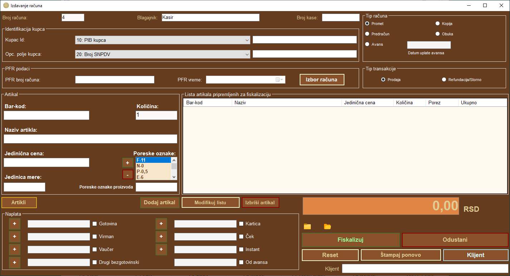Click the Ukupno column header
510x276 pixels.
482,102
